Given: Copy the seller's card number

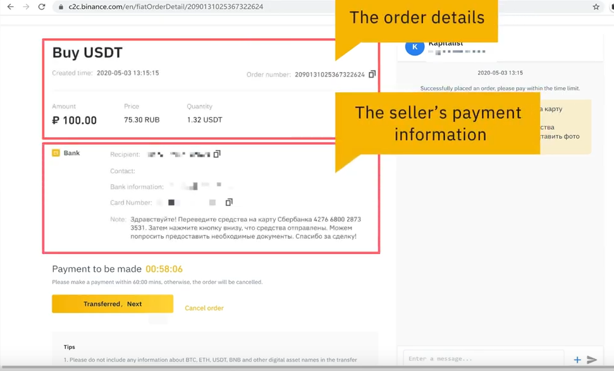Looking at the screenshot, I should point(229,202).
